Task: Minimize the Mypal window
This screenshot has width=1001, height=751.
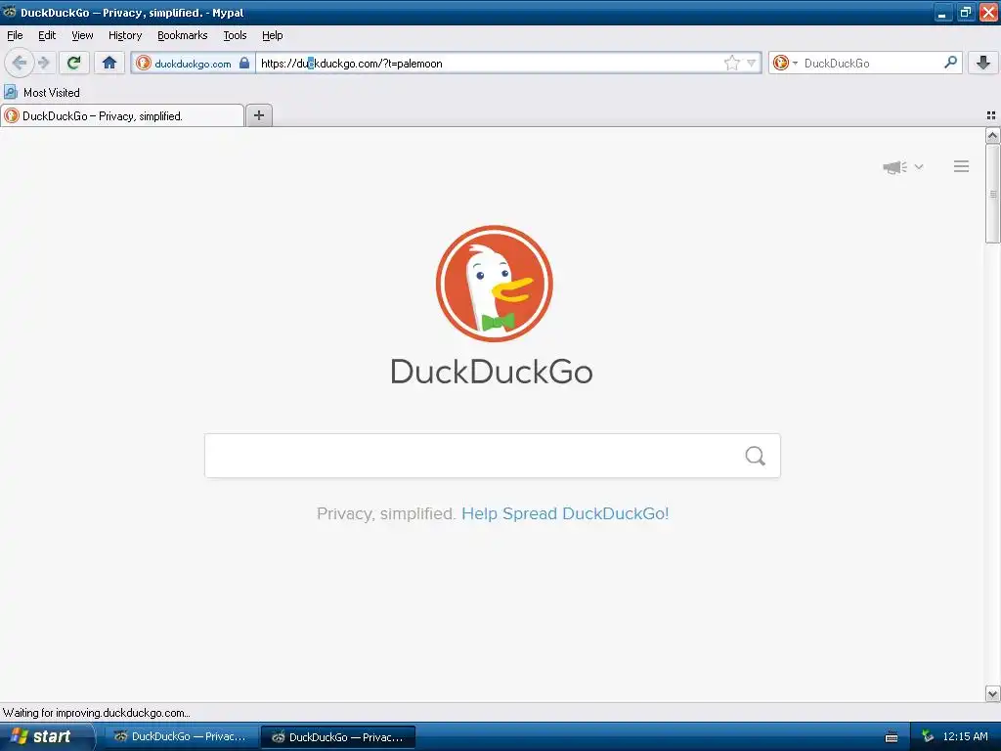Action: 942,12
